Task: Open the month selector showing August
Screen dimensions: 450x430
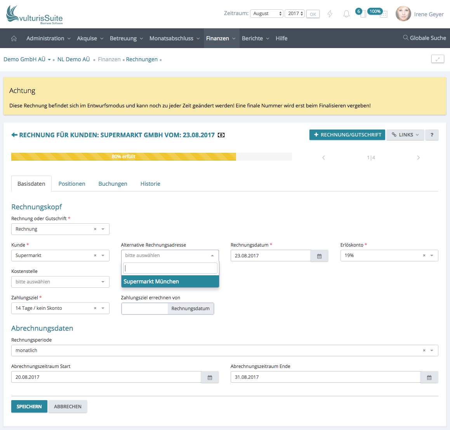Action: [267, 14]
